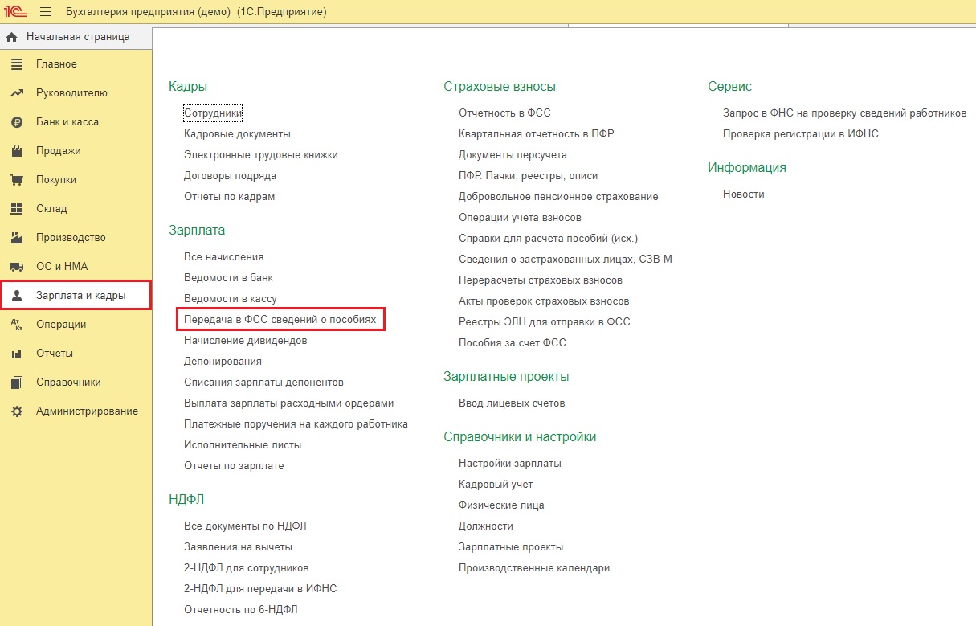This screenshot has width=976, height=626.
Task: Click the home icon on Начальная страница
Action: [12, 37]
